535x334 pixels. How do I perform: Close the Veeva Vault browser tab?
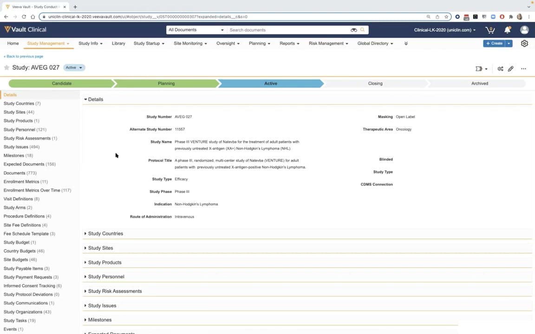pyautogui.click(x=65, y=6)
